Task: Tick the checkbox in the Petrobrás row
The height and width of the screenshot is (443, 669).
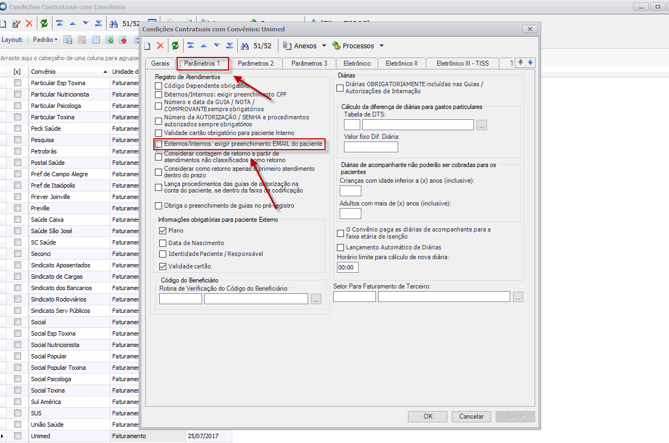Action: pos(18,151)
